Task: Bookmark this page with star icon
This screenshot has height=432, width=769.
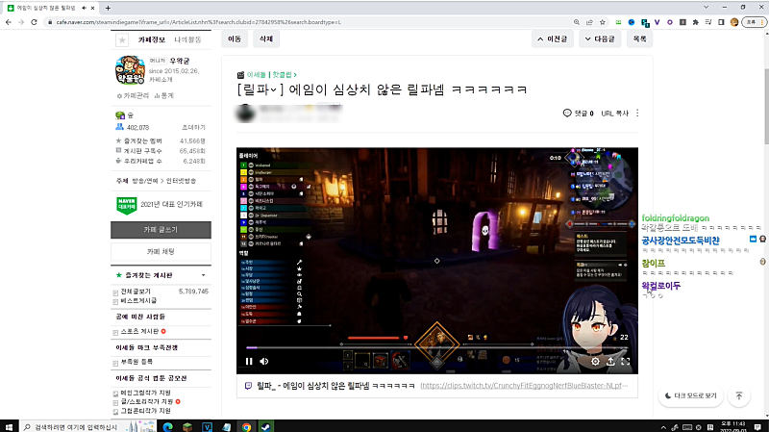Action: (x=603, y=22)
